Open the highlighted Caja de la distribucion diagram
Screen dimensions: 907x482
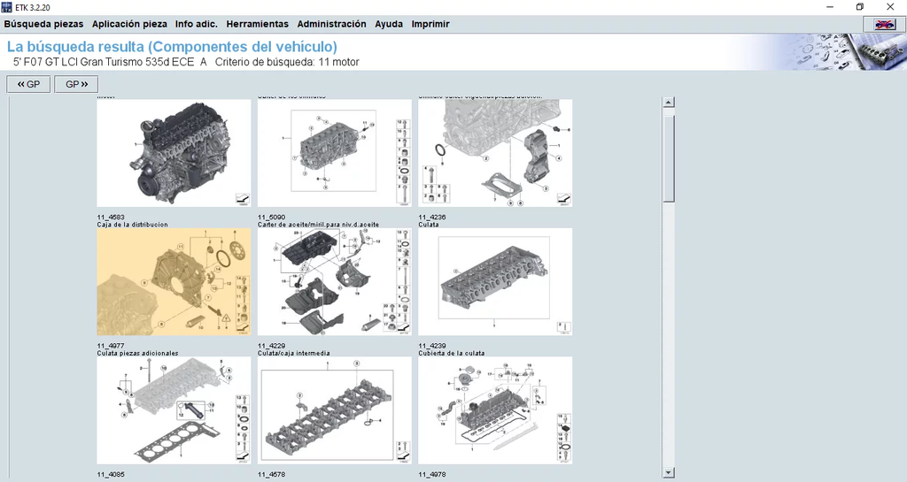point(174,282)
